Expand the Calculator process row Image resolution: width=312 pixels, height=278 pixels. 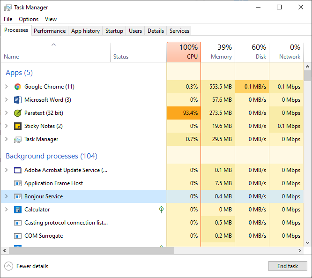[7, 209]
